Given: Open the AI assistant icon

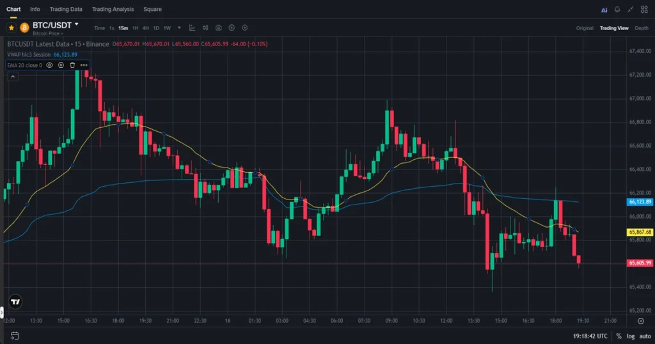Looking at the screenshot, I should 604,10.
